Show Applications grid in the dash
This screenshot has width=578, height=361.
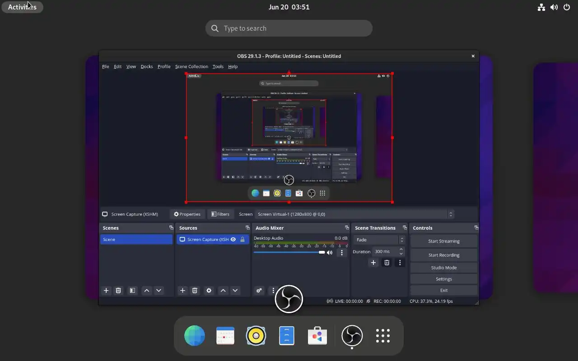[382, 336]
